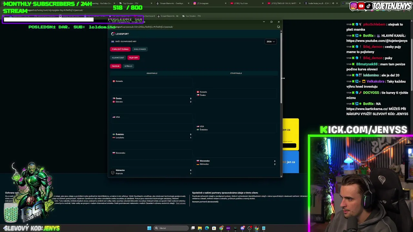Click the Třetí strany link in cookie notice
This screenshot has width=413, height=232.
(x=181, y=203)
